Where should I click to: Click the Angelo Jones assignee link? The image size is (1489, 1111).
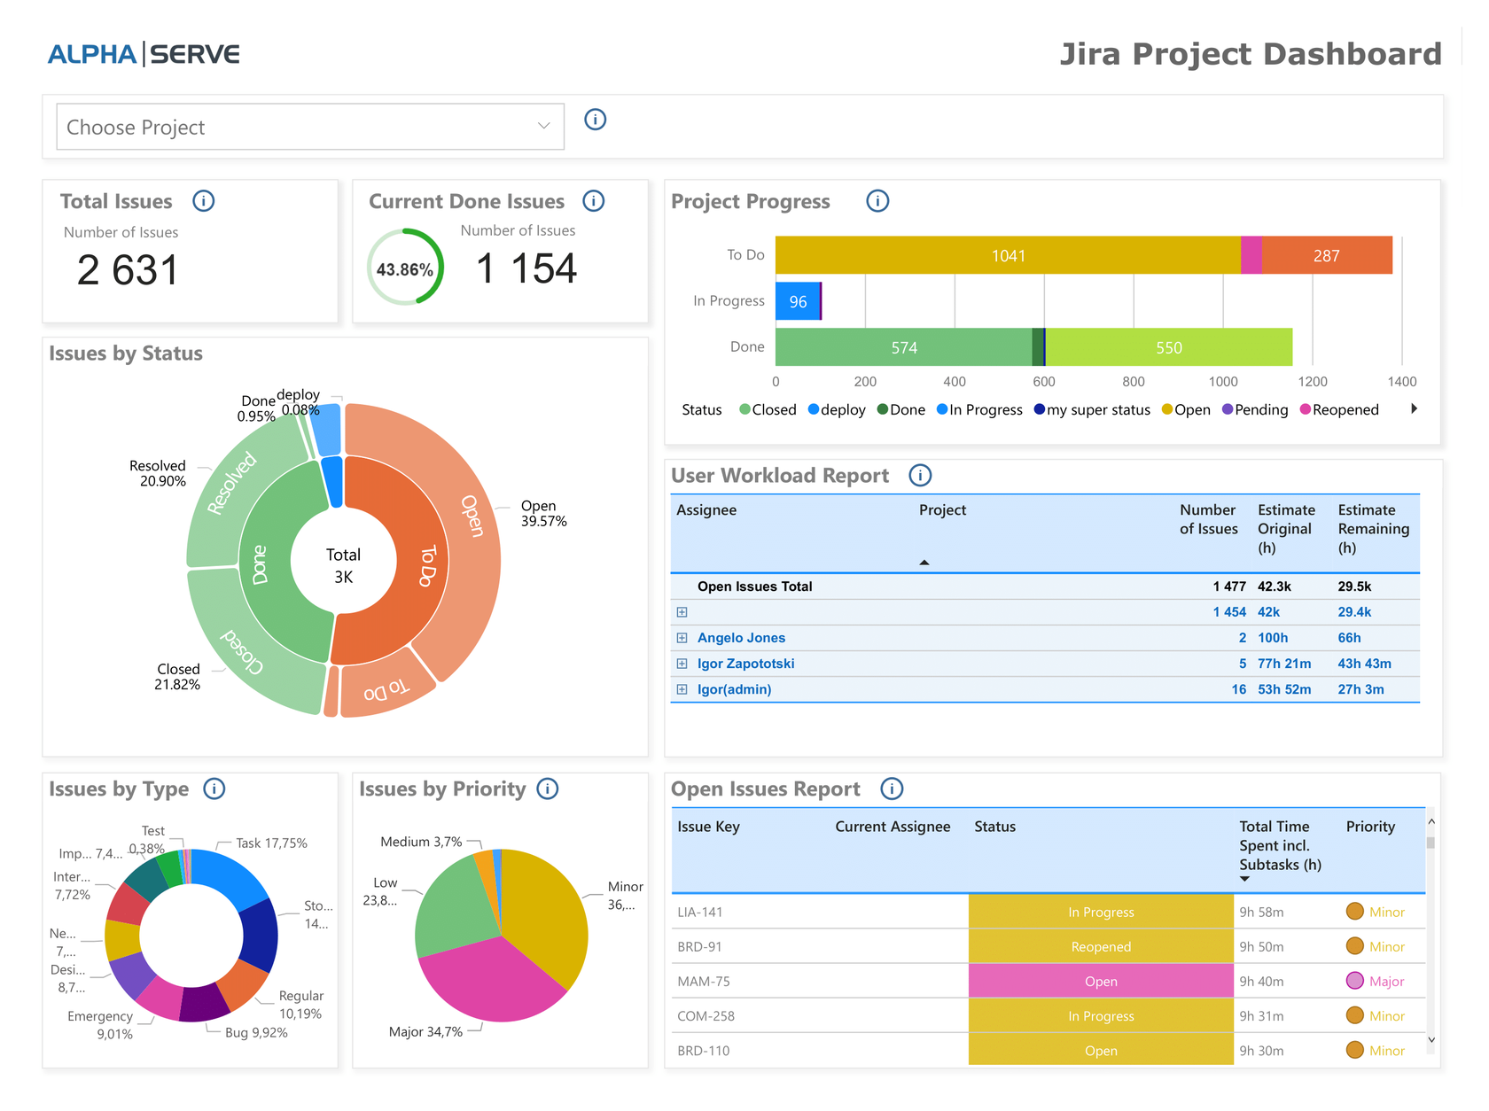(x=741, y=637)
